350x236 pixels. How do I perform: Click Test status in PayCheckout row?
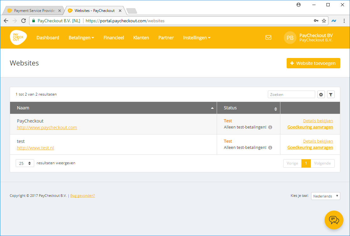[228, 121]
